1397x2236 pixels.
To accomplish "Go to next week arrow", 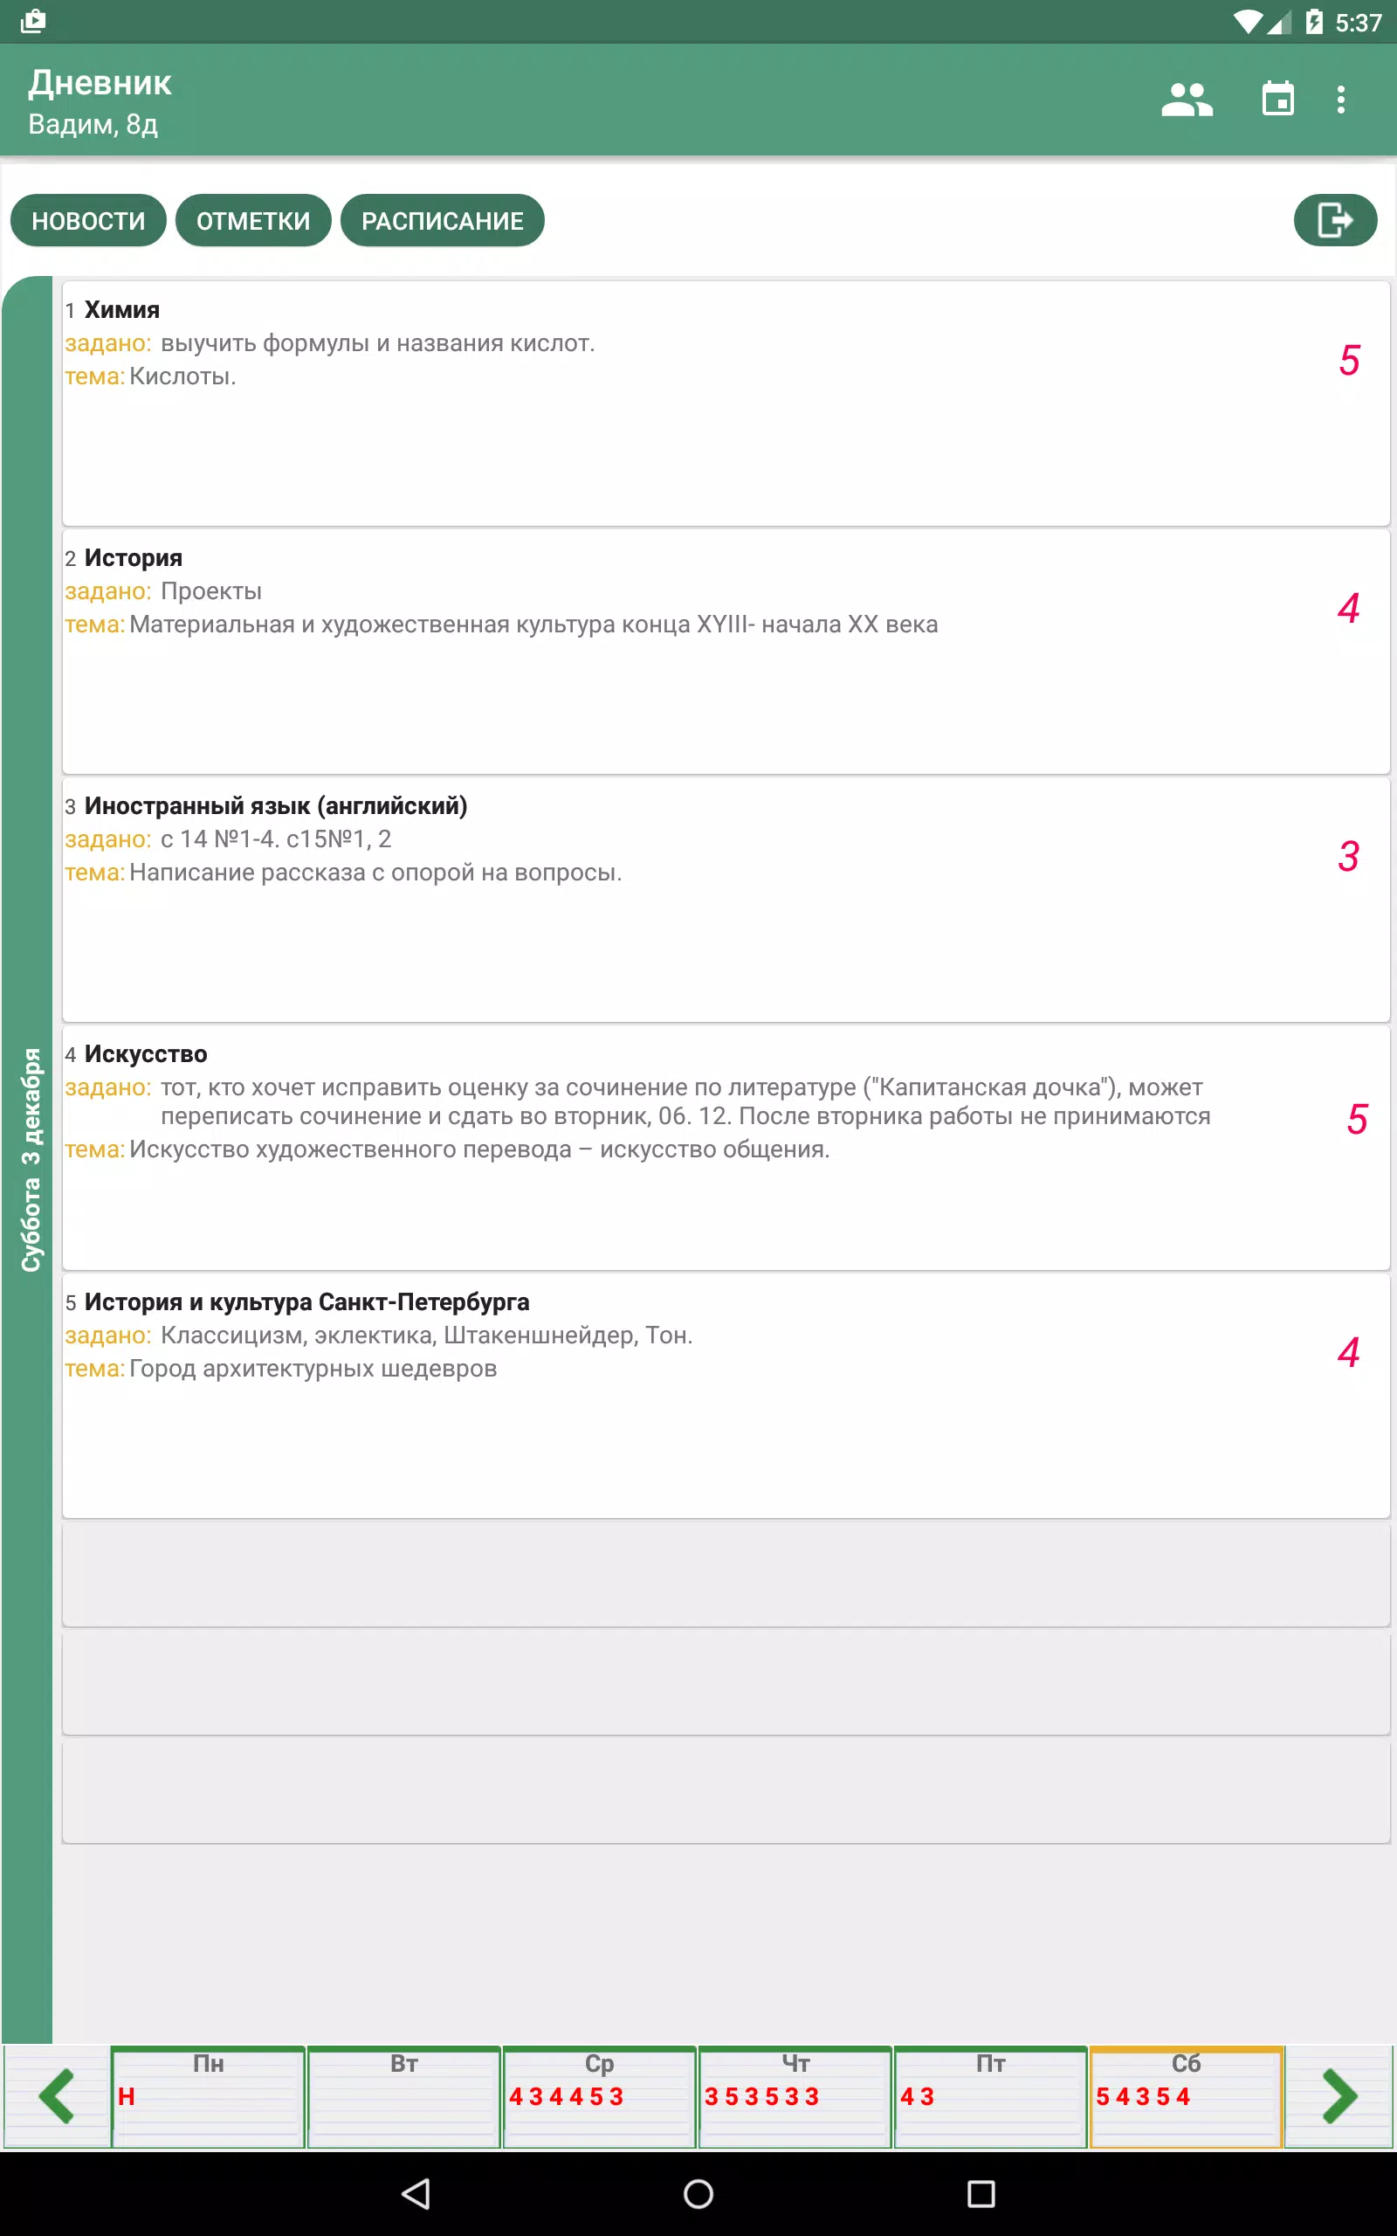I will tap(1339, 2096).
